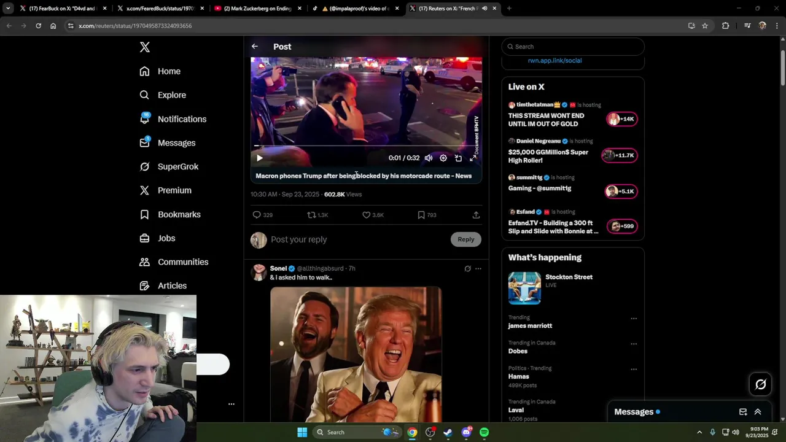Image resolution: width=786 pixels, height=442 pixels.
Task: Compose new message in Messages drawer
Action: click(x=743, y=412)
